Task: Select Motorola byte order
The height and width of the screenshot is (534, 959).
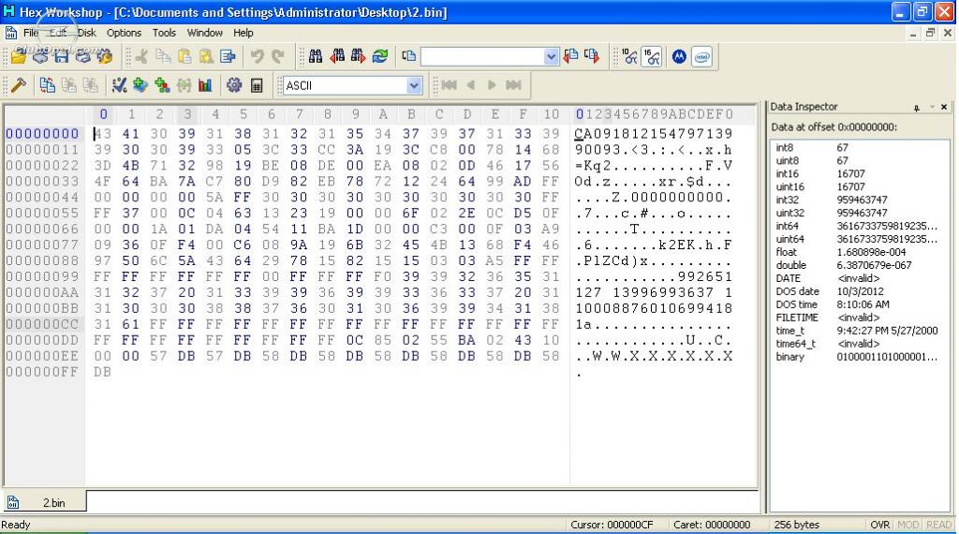Action: click(x=680, y=56)
